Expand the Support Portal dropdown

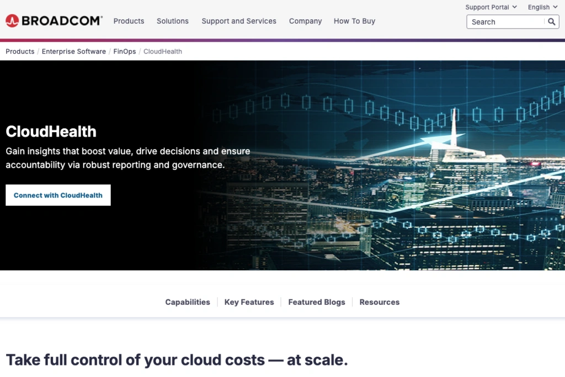(x=491, y=7)
